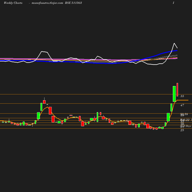Viewport: 192px width, 192px height.
Task: Click the white indicator line's peak at right
Action: click(x=174, y=43)
